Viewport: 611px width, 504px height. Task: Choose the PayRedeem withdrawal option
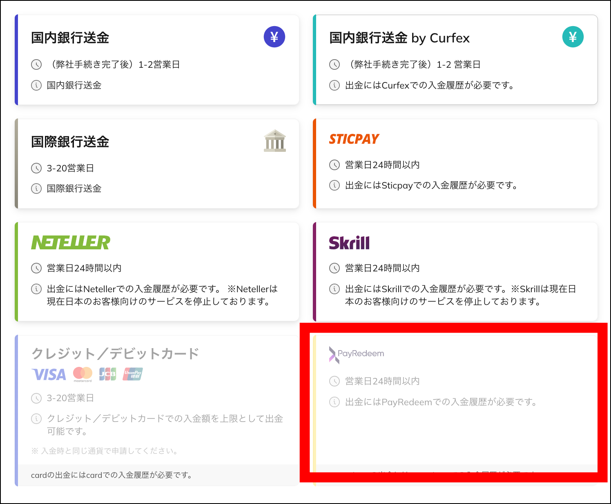[x=455, y=404]
